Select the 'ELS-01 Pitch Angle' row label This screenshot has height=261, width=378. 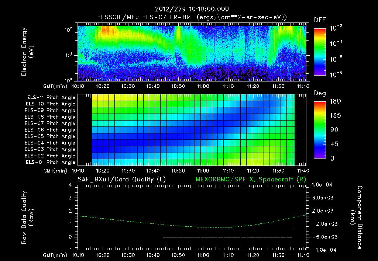pyautogui.click(x=51, y=162)
